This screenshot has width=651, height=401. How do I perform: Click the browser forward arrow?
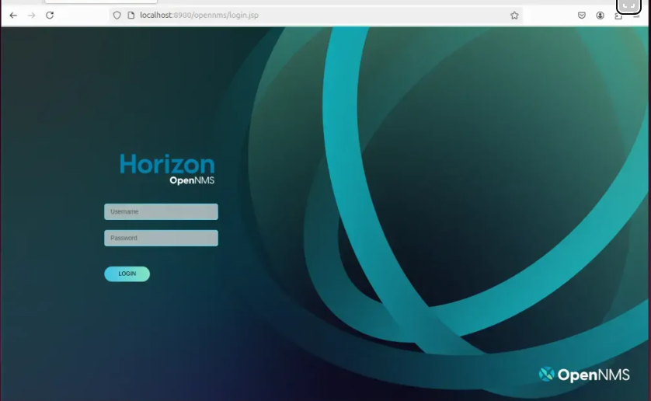click(x=32, y=15)
